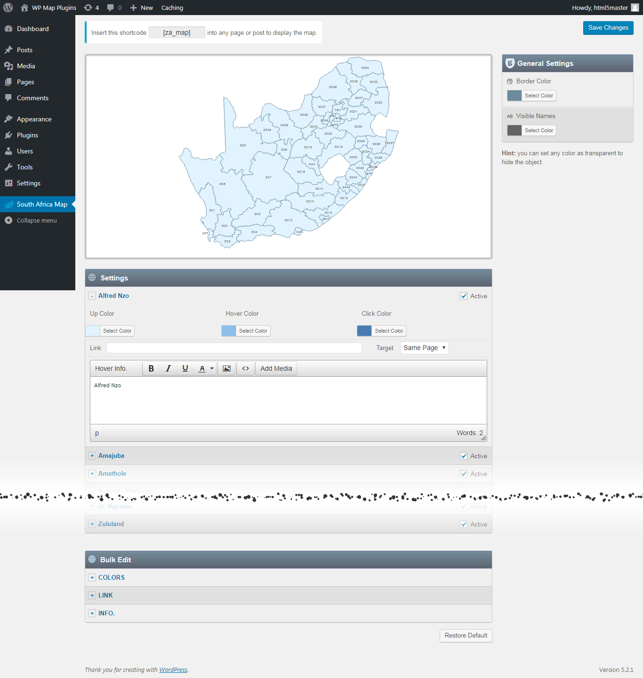This screenshot has width=643, height=678.
Task: Toggle the Active checkbox for Amathole
Action: click(464, 474)
